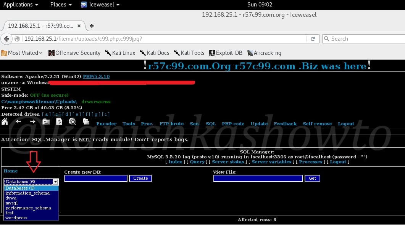Switch to drive [ f ]
The height and width of the screenshot is (225, 405).
pos(86,114)
